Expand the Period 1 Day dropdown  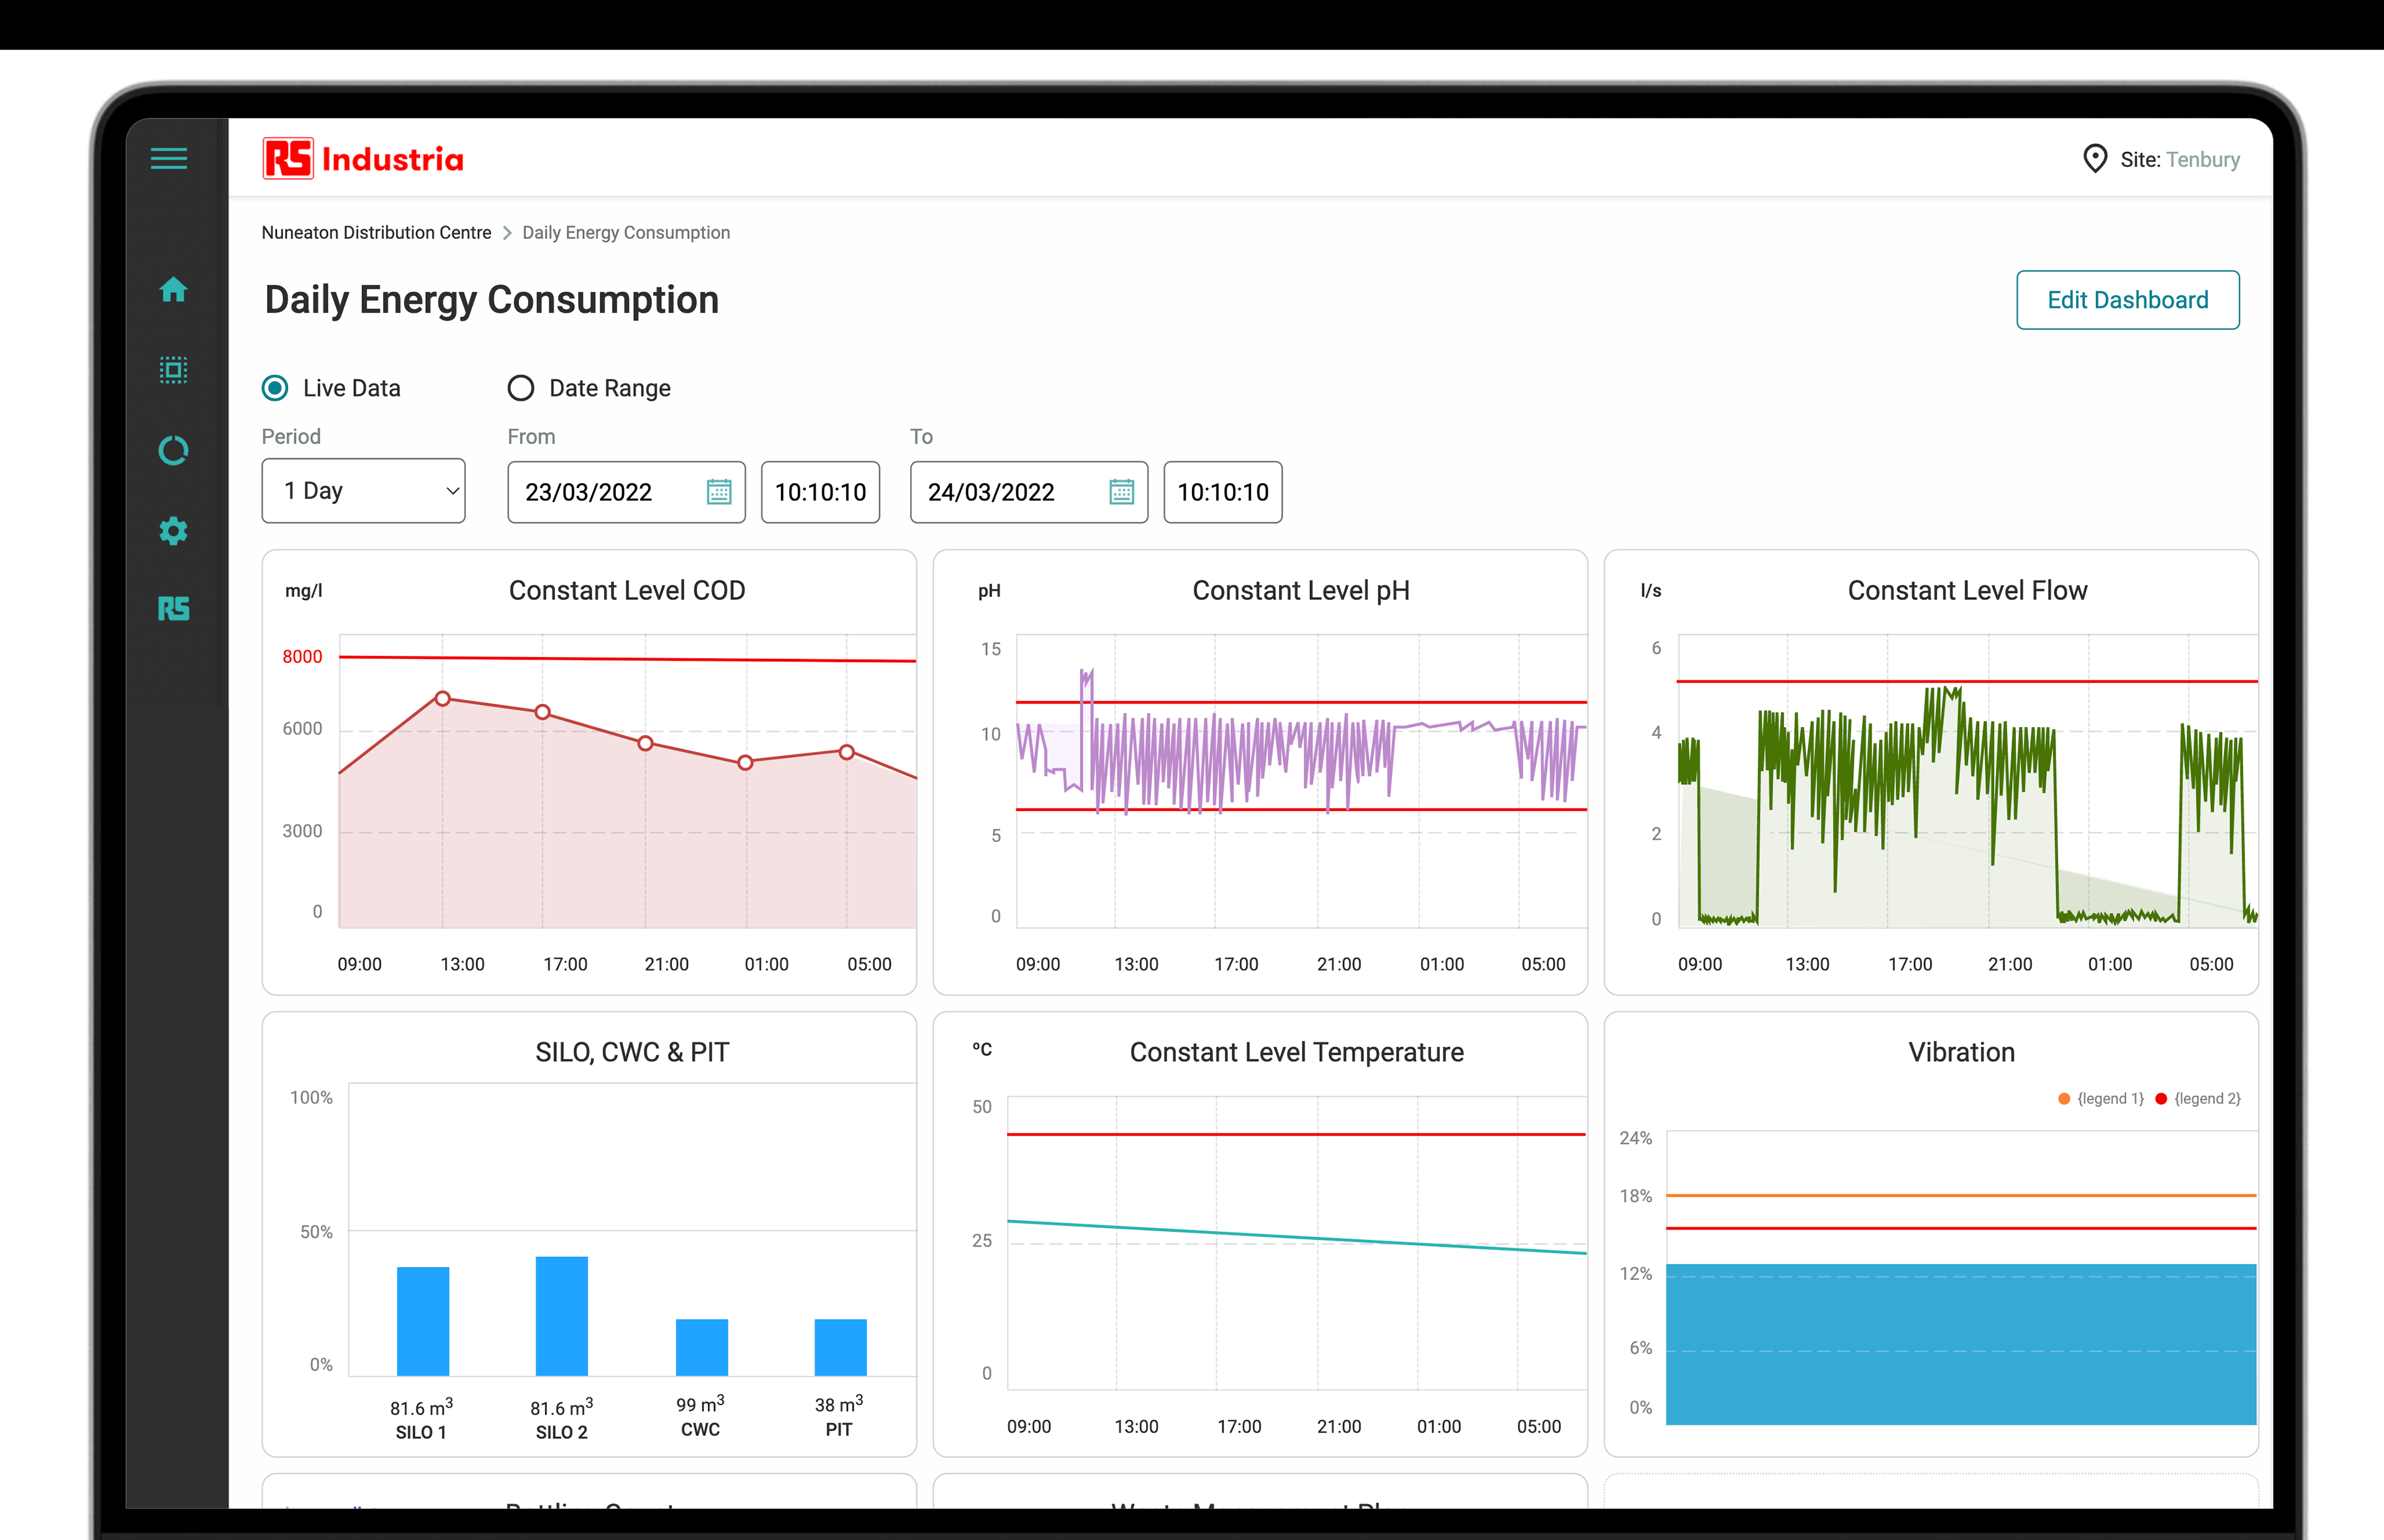click(x=363, y=491)
